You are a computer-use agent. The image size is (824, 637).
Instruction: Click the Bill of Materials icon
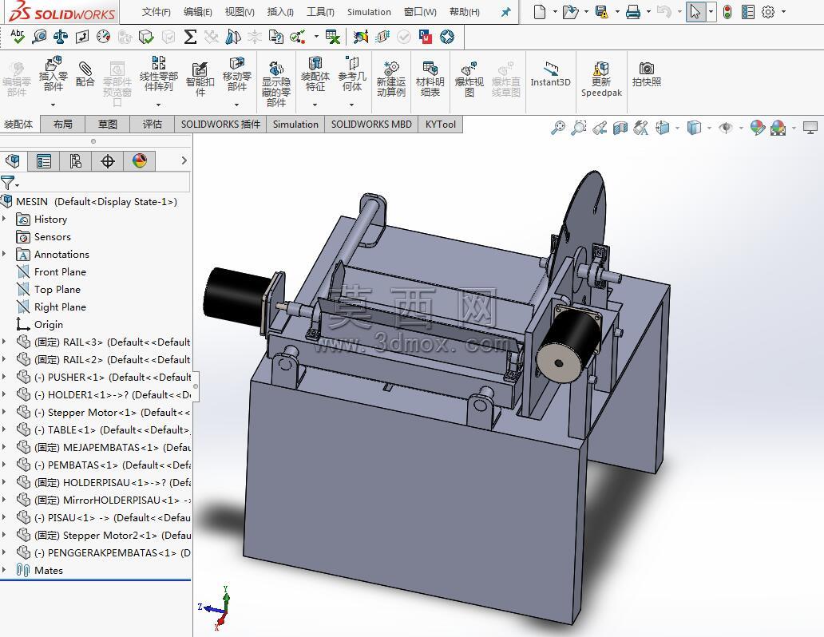click(x=430, y=79)
